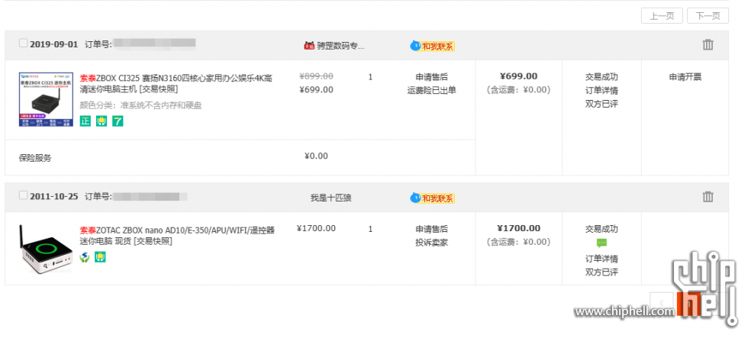This screenshot has height=338, width=748.
Task: Go to previous page with 上一页
Action: tap(663, 16)
